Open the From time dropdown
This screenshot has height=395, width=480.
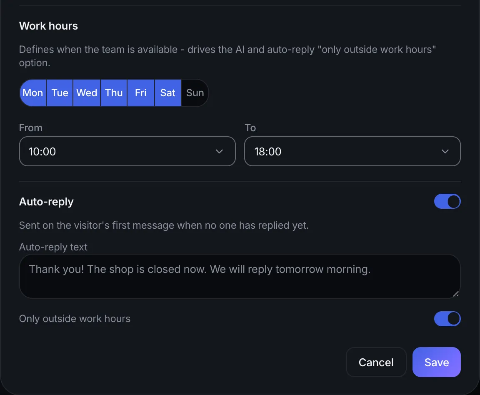tap(127, 151)
